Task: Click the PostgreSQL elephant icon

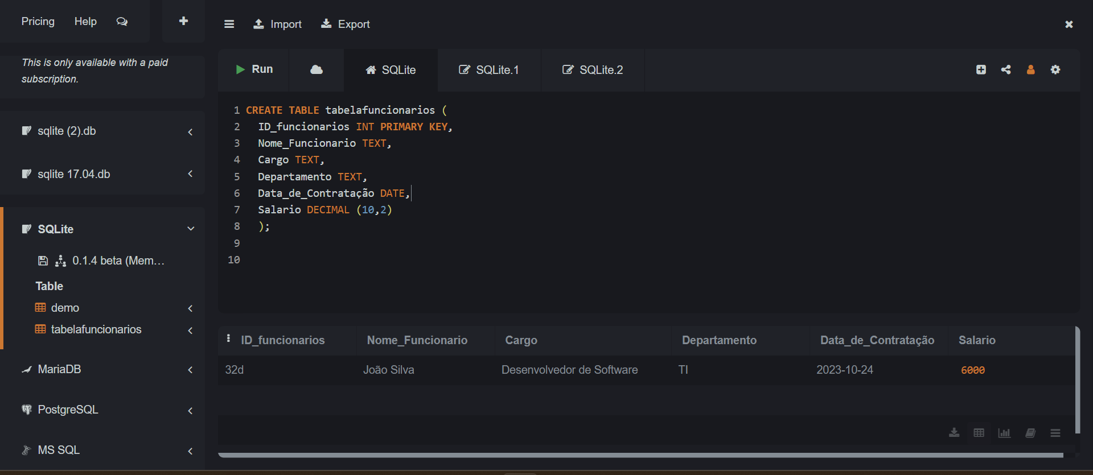Action: point(26,410)
